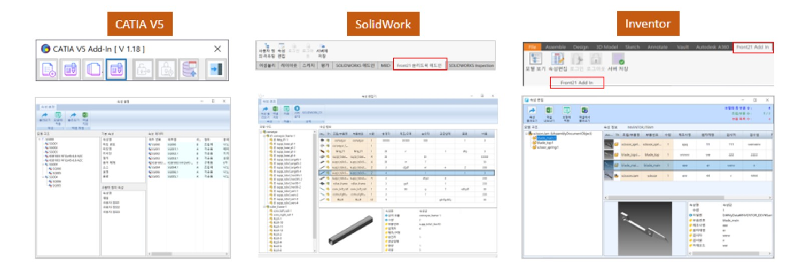The width and height of the screenshot is (803, 265).
Task: Collapse the scissor.iam root node in Inventor tree
Action: pyautogui.click(x=526, y=132)
